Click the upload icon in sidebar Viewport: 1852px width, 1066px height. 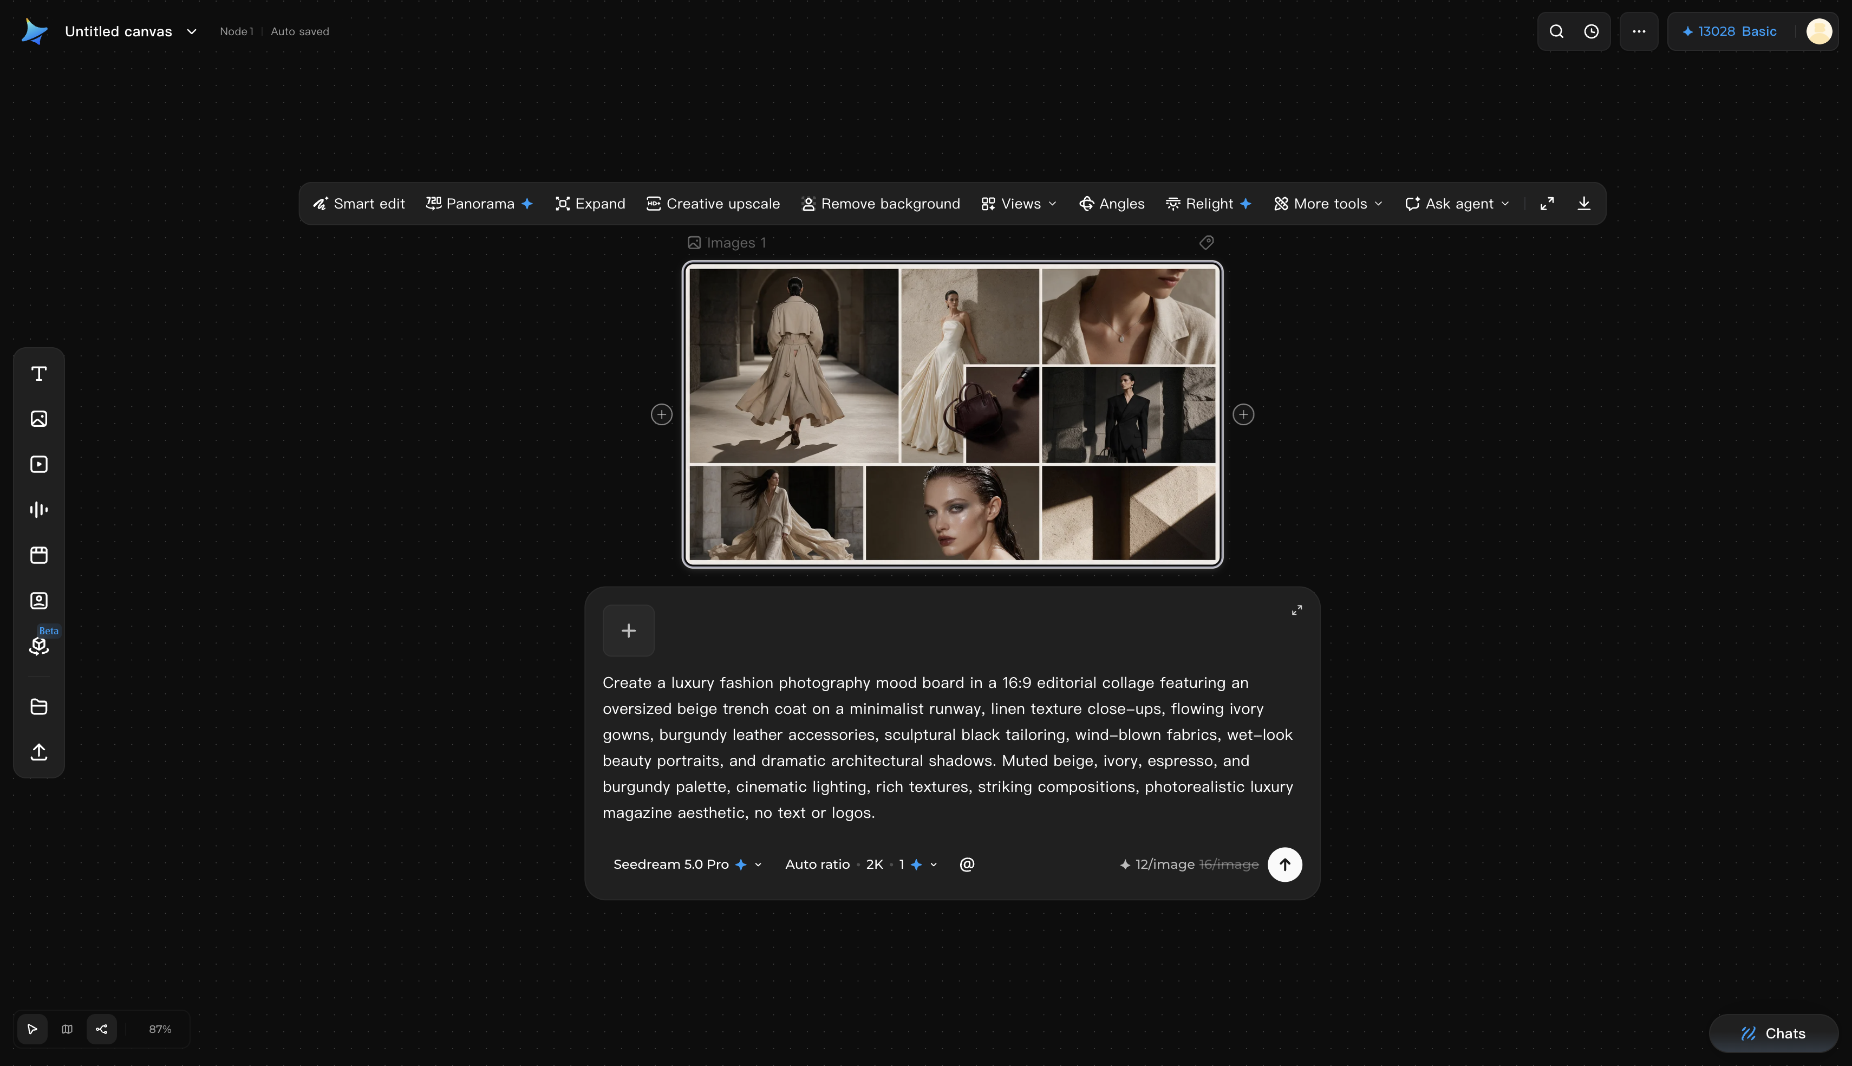(39, 752)
